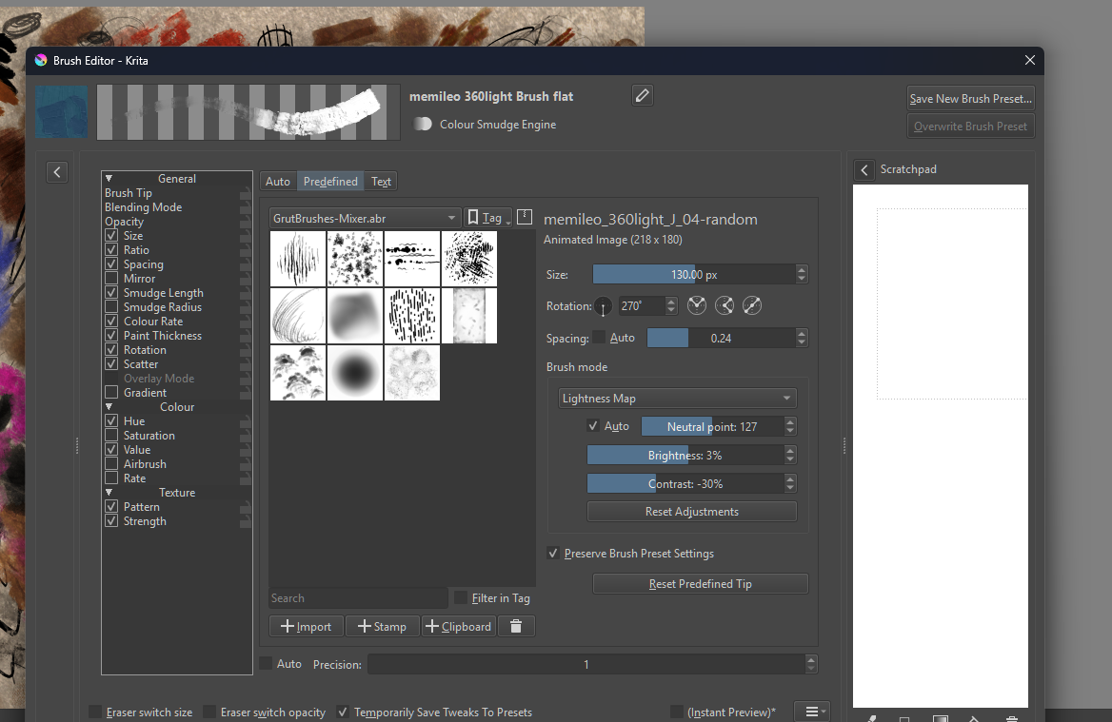Hide the Scratchpad using its arrow button

coord(864,169)
